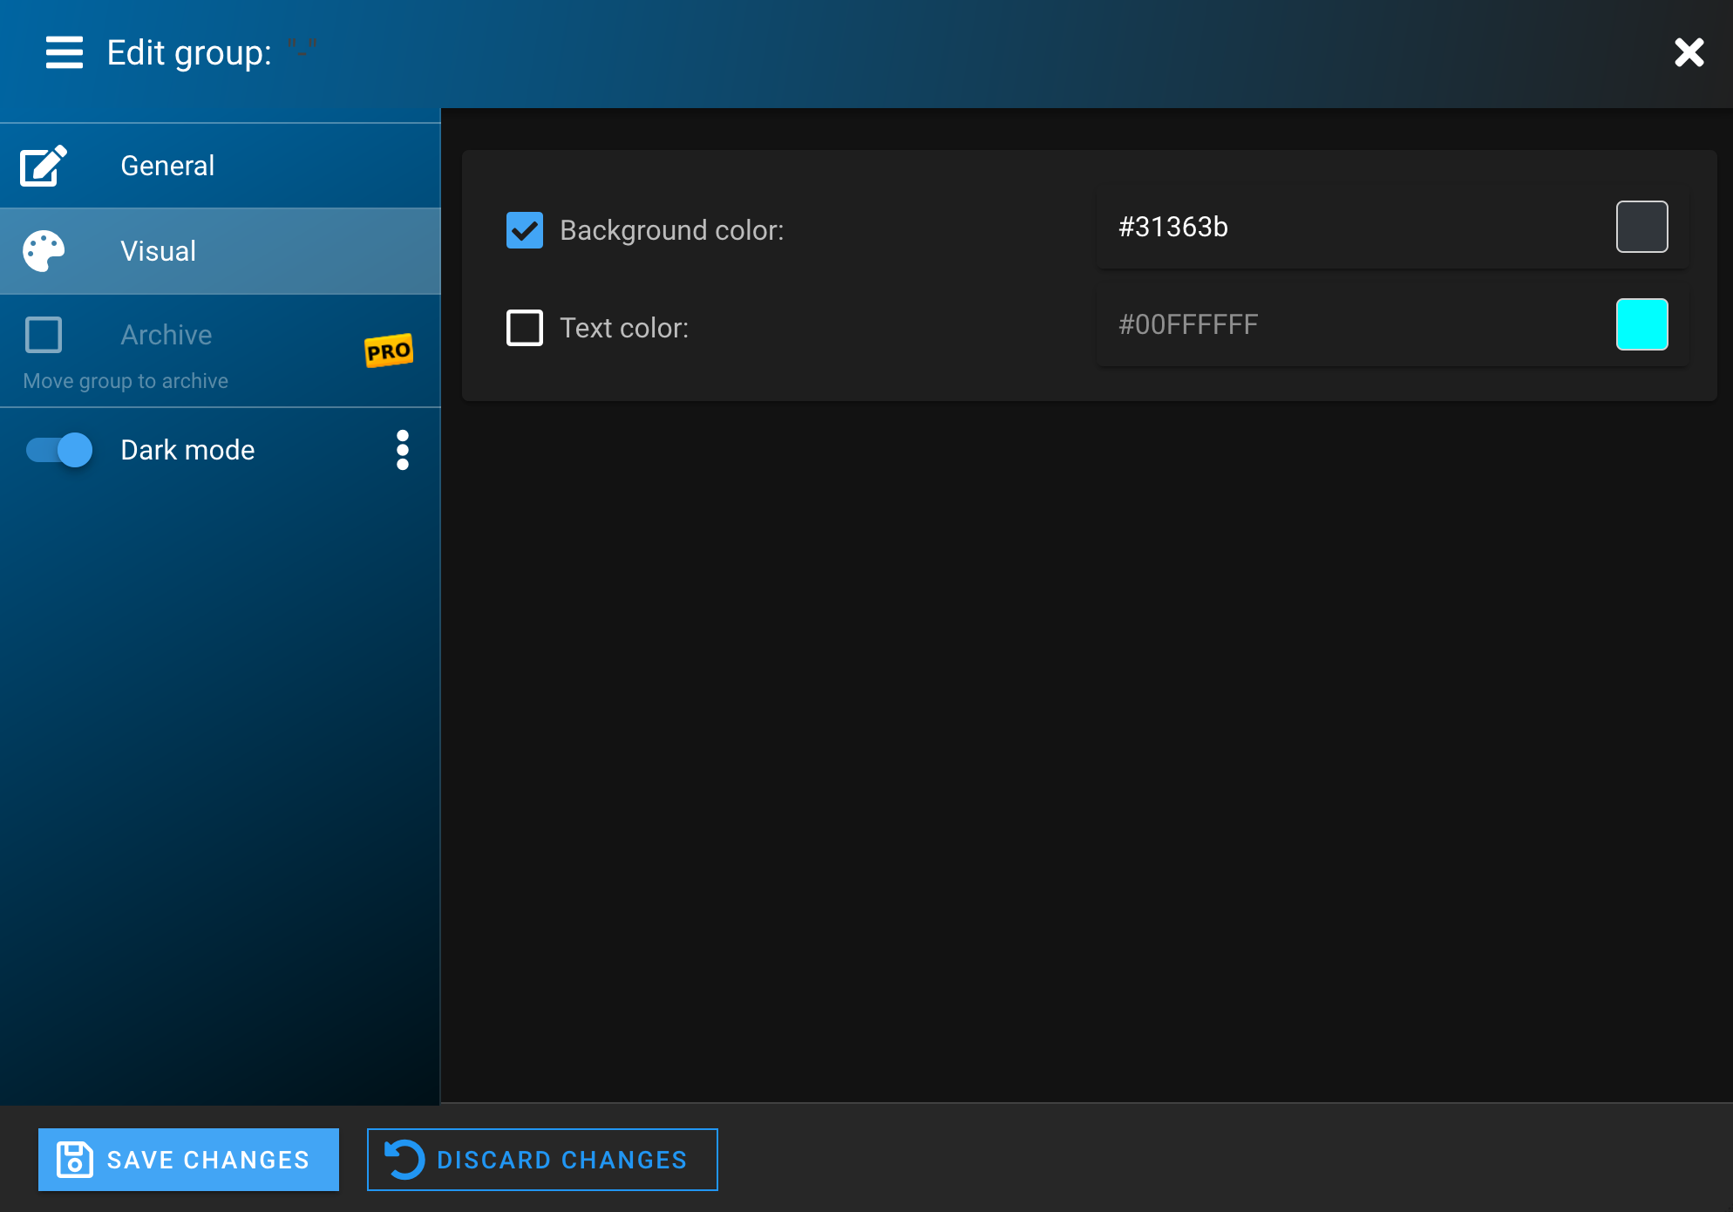Viewport: 1733px width, 1212px height.
Task: Check the Archive checkbox
Action: (x=44, y=335)
